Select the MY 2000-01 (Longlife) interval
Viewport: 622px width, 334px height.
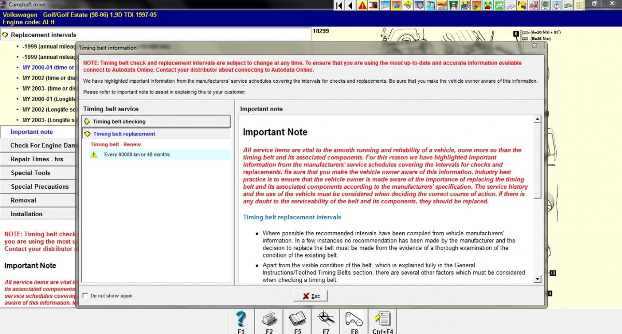click(48, 99)
